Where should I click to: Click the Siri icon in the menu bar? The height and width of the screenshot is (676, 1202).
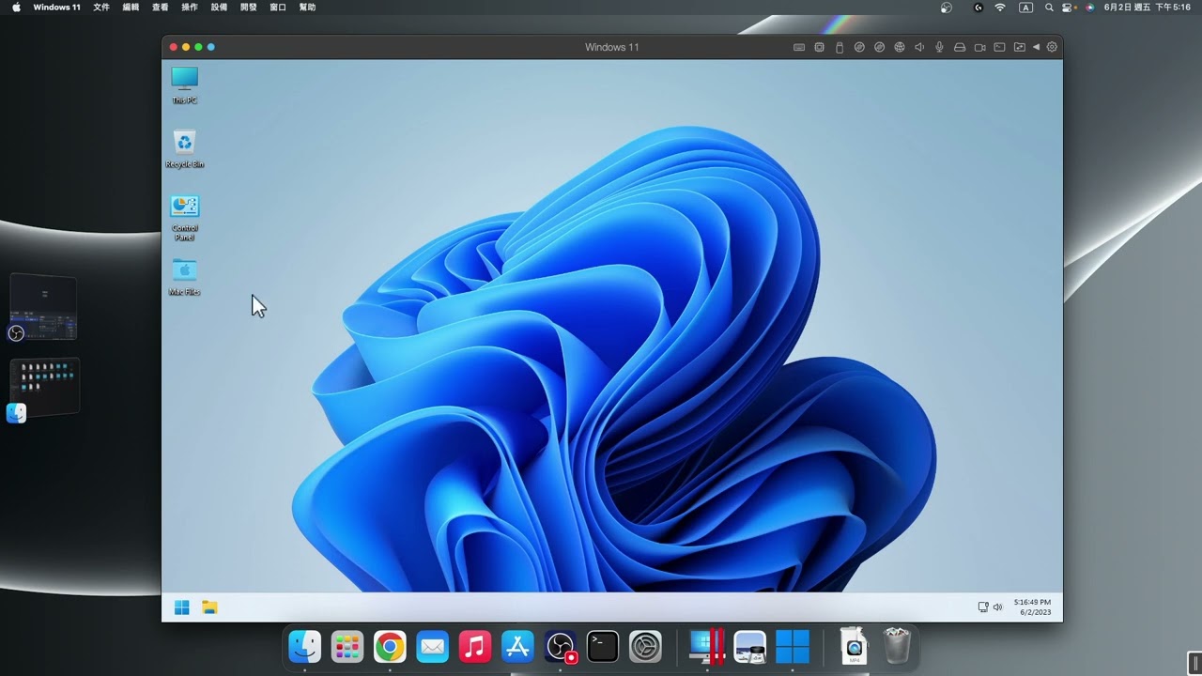[1089, 8]
